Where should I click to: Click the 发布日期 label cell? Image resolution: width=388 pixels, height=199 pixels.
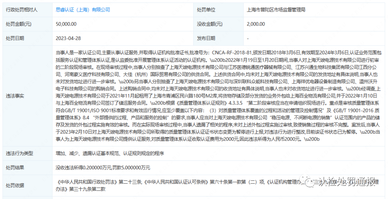click(206, 38)
